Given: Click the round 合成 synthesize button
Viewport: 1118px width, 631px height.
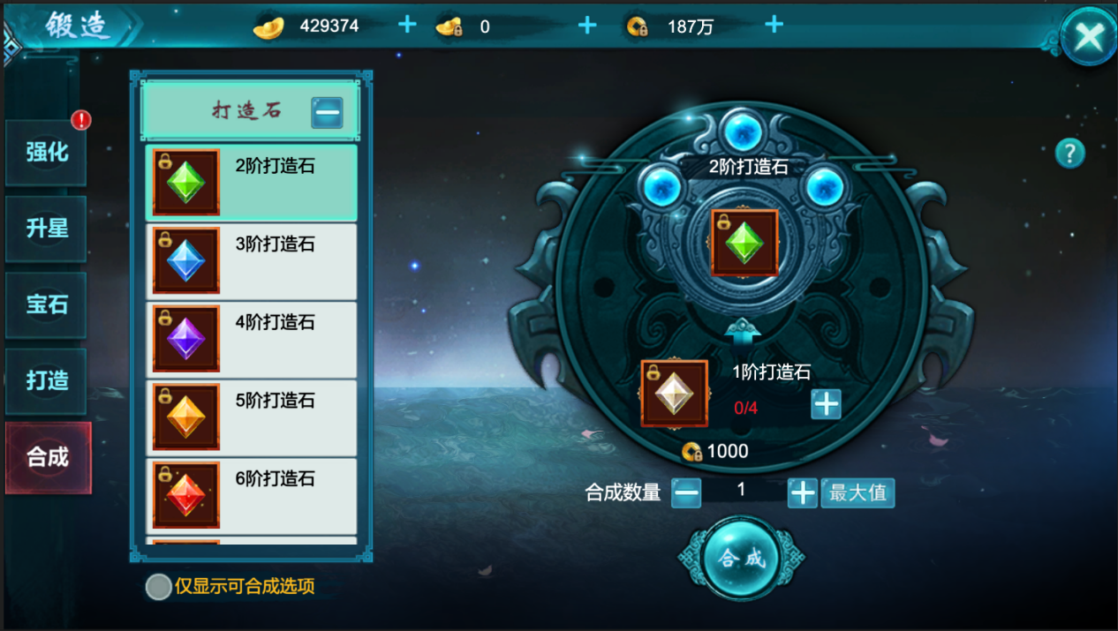Looking at the screenshot, I should (x=742, y=559).
